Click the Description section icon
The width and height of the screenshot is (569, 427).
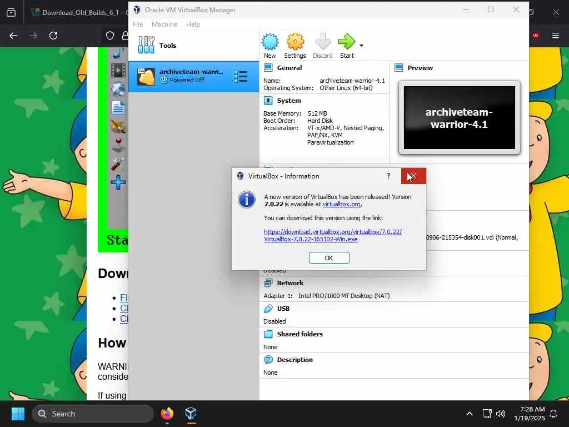click(x=268, y=360)
